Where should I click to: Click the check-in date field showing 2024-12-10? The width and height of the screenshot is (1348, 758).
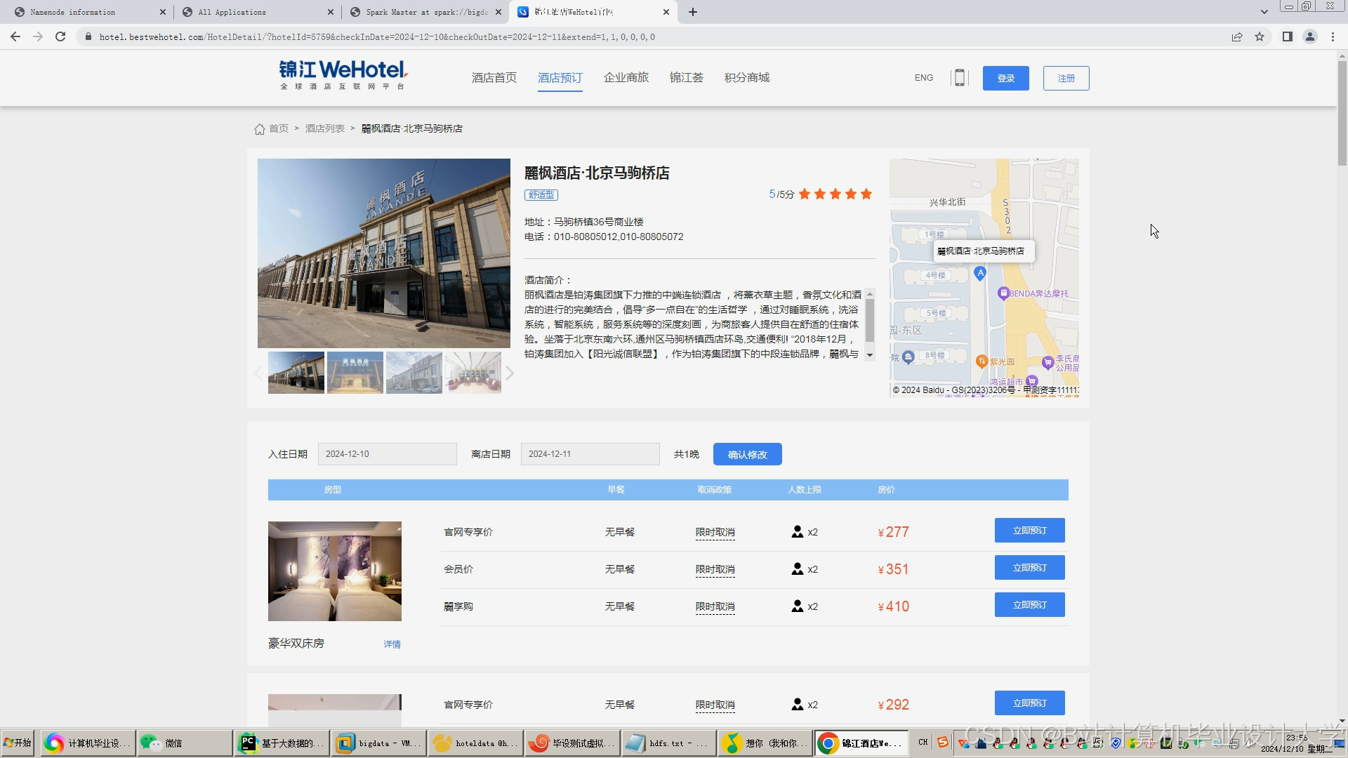[387, 453]
